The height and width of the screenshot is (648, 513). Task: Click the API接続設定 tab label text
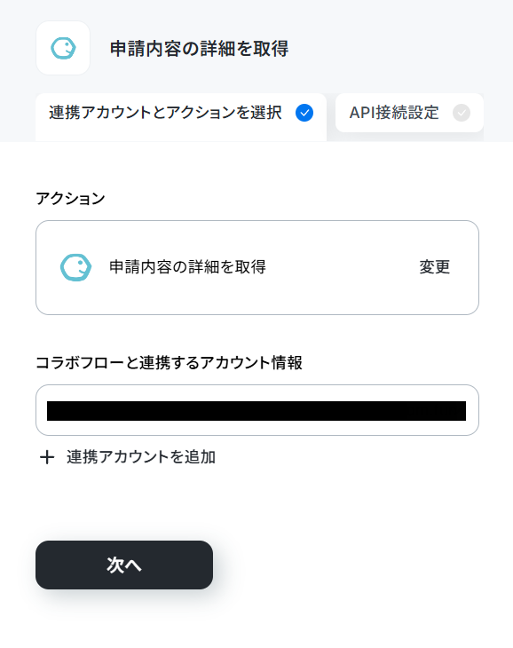(394, 113)
